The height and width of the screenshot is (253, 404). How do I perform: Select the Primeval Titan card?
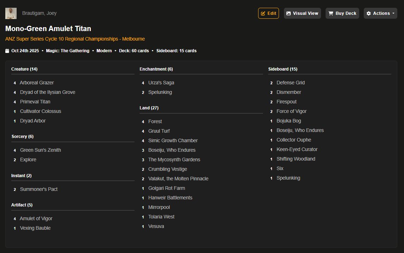(x=35, y=102)
